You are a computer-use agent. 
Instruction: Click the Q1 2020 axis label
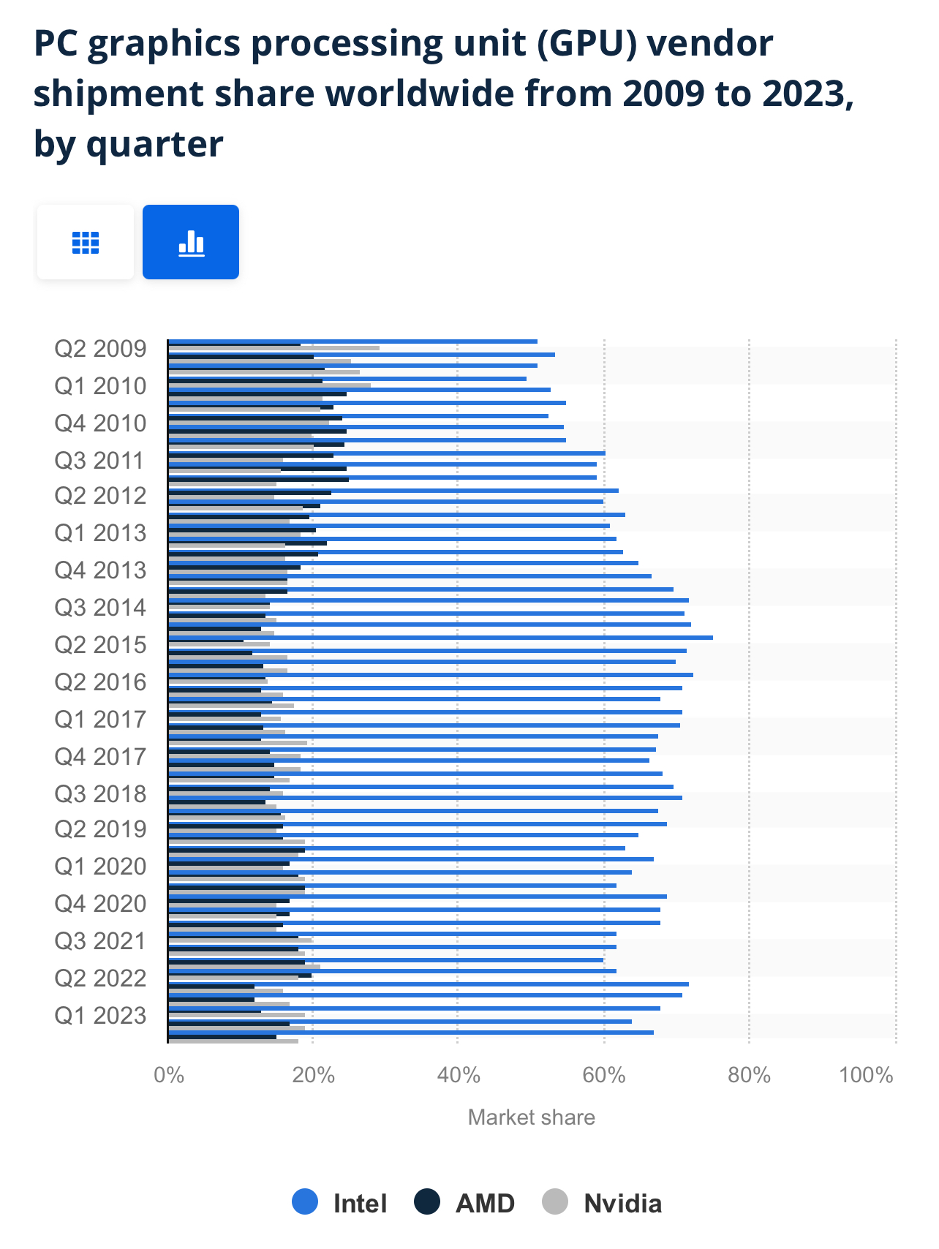100,867
